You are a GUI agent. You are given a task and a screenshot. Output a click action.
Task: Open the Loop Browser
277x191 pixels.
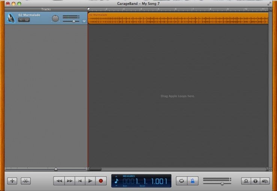pos(246,181)
